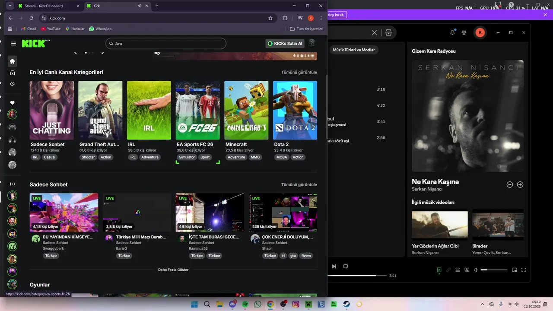Expand Tüm Yer İşaretleri folder

(306, 29)
